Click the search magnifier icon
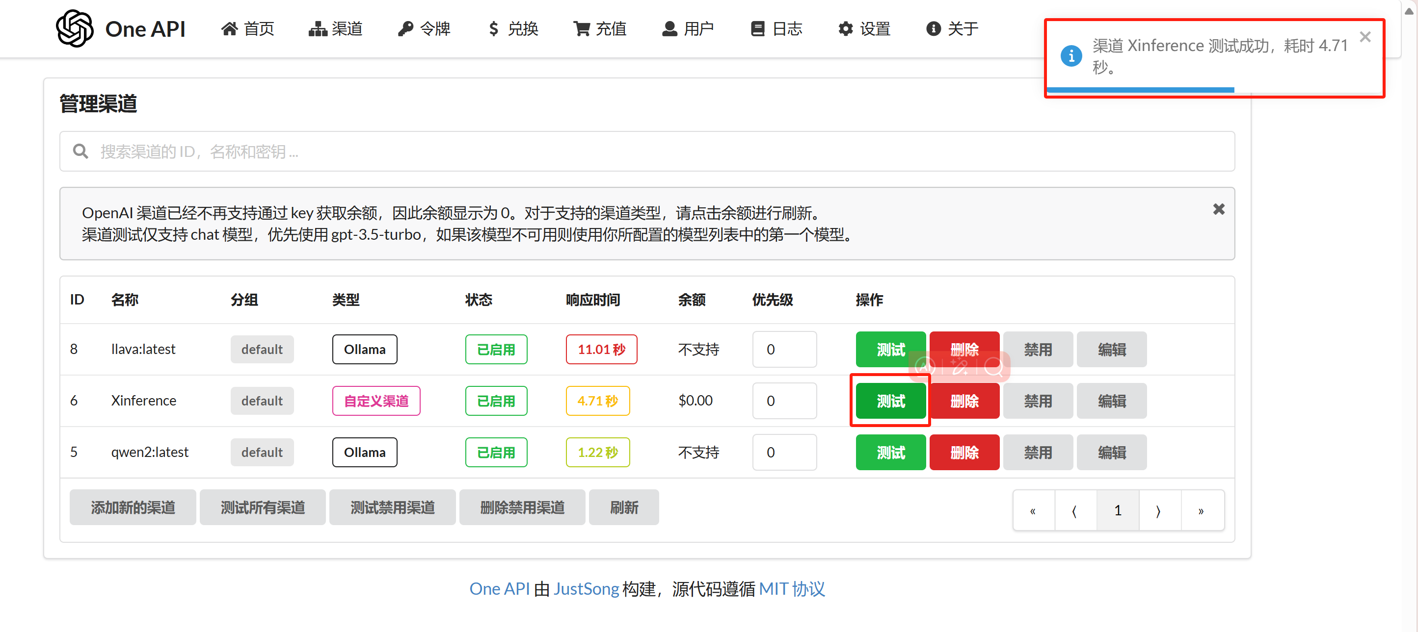The height and width of the screenshot is (632, 1418). 80,152
